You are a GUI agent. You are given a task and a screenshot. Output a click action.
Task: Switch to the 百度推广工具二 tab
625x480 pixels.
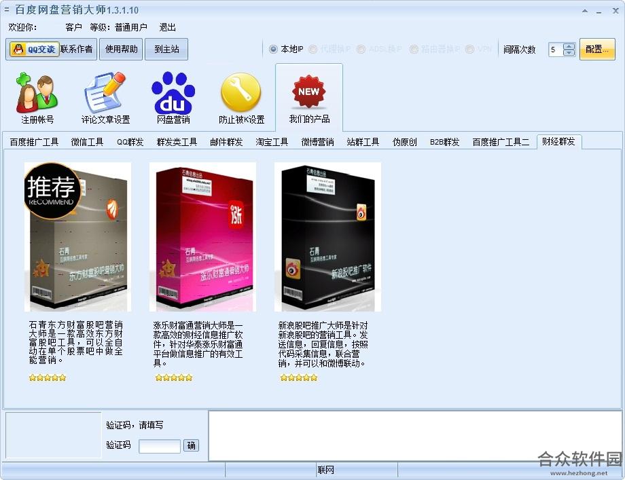pos(501,142)
